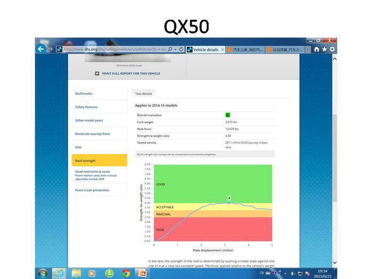Image resolution: width=373 pixels, height=279 pixels.
Task: Open the Multimedia section in sidebar
Action: (84, 94)
